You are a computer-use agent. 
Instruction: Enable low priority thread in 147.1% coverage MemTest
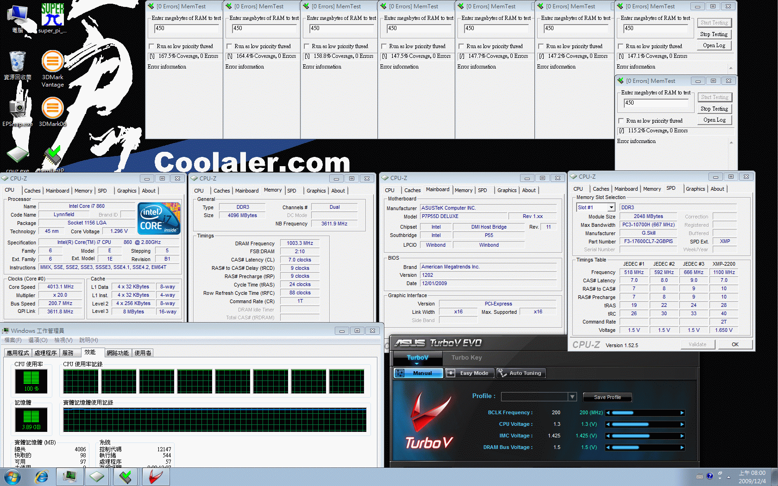pos(621,46)
